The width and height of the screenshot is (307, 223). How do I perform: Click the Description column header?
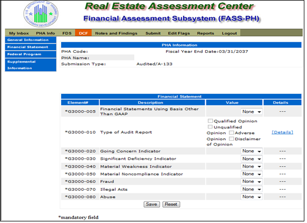152,102
